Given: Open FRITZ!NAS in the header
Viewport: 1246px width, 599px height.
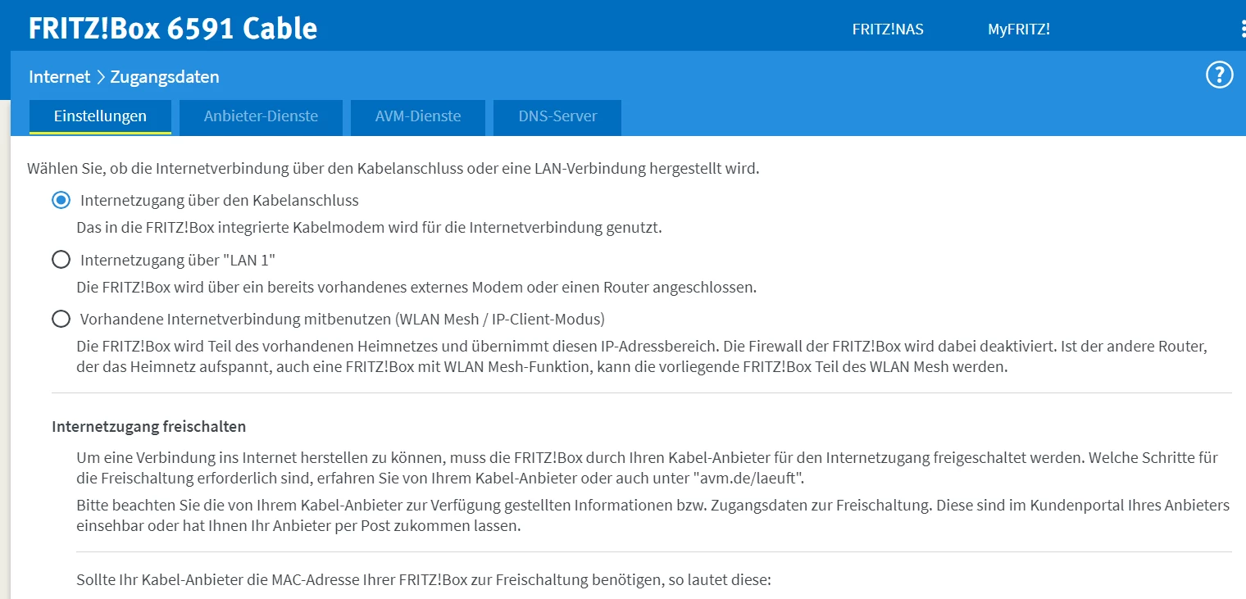Looking at the screenshot, I should tap(888, 29).
